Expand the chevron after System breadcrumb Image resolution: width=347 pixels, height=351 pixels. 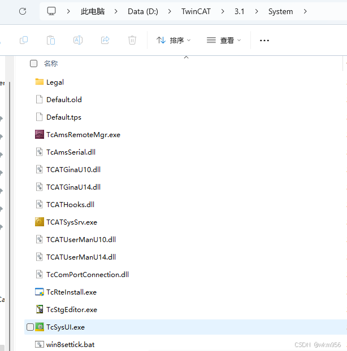(x=305, y=11)
